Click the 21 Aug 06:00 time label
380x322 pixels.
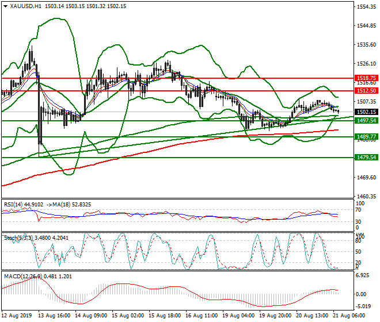point(349,316)
